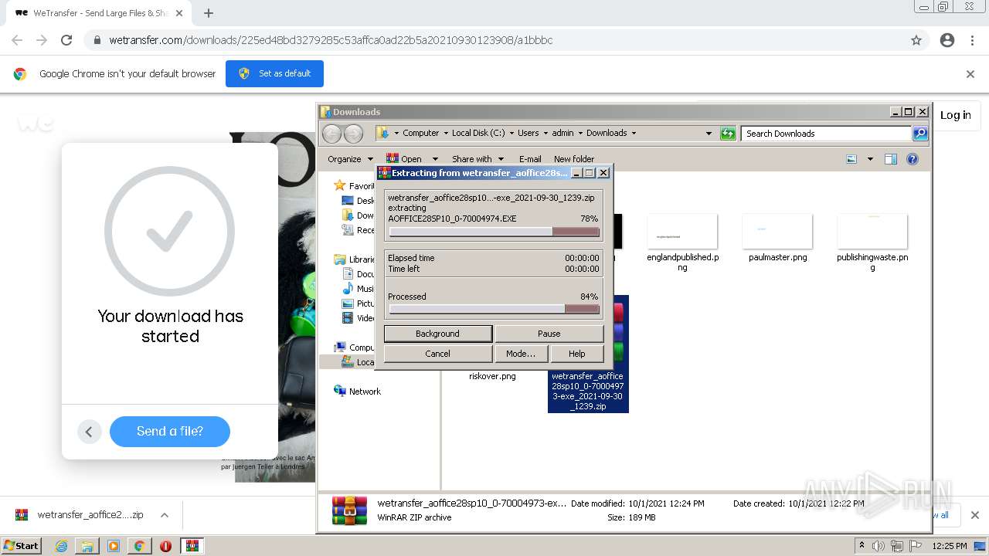Image resolution: width=989 pixels, height=556 pixels.
Task: Click E-mail in Explorer toolbar
Action: click(530, 159)
